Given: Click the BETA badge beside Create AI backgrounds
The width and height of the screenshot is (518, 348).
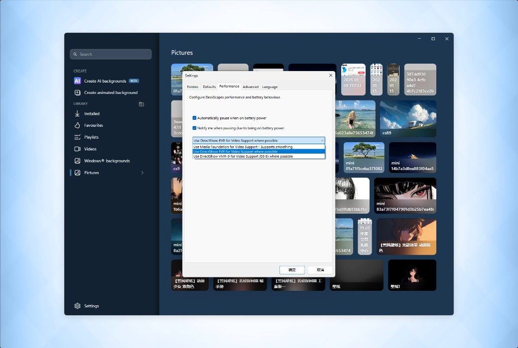Looking at the screenshot, I should point(134,81).
